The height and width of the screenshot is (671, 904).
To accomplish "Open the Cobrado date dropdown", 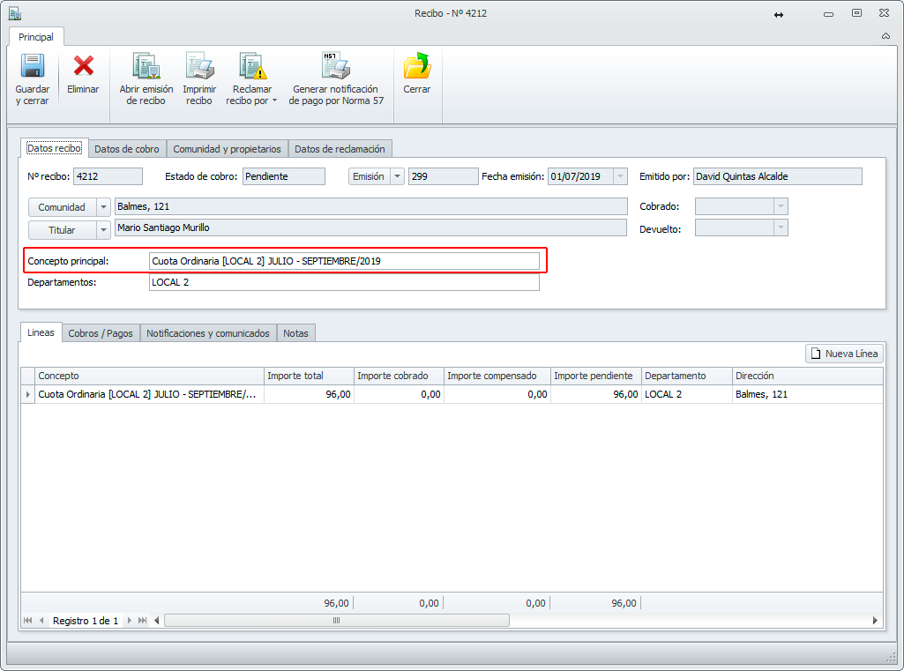I will [x=781, y=206].
